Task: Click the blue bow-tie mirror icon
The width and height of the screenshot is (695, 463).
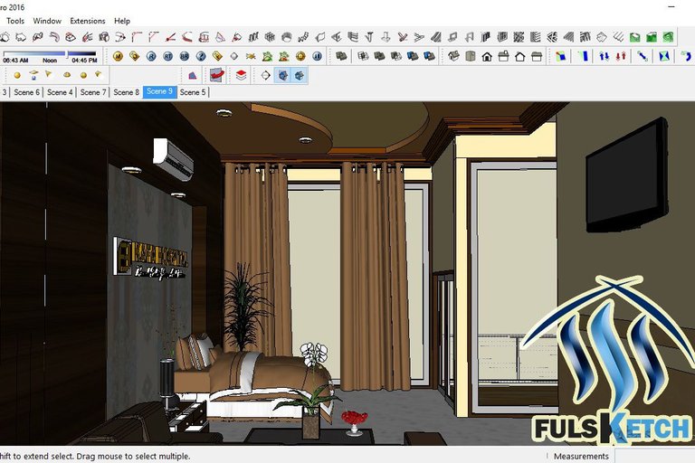Action: click(x=664, y=56)
